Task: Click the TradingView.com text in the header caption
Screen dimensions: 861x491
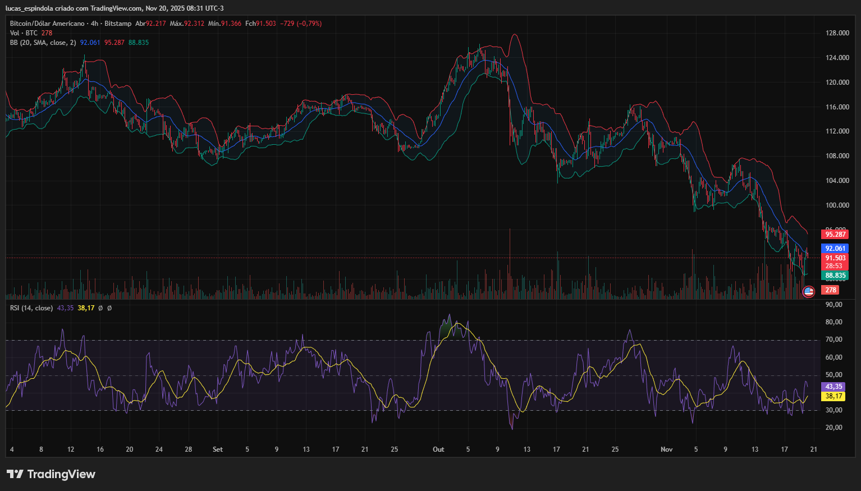Action: coord(116,8)
